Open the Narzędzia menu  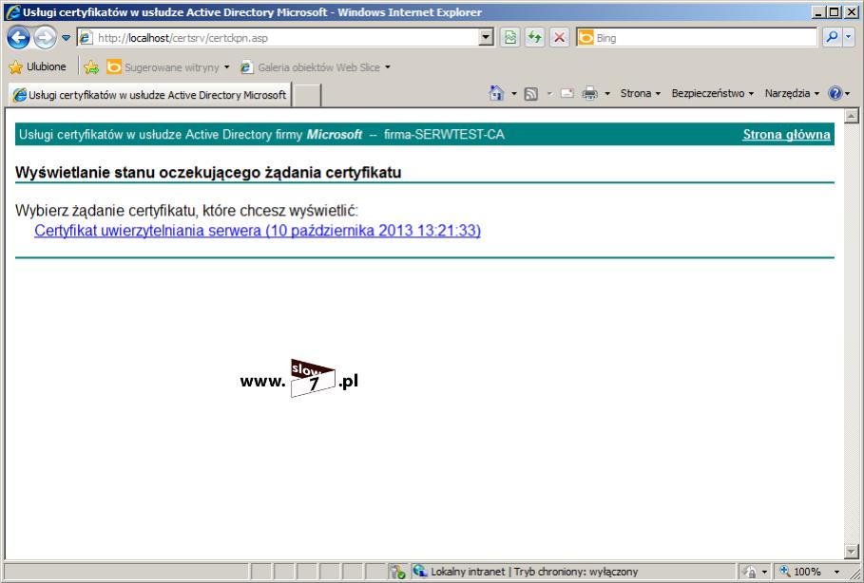point(793,94)
